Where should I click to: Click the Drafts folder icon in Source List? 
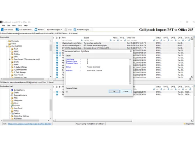tap(12, 62)
